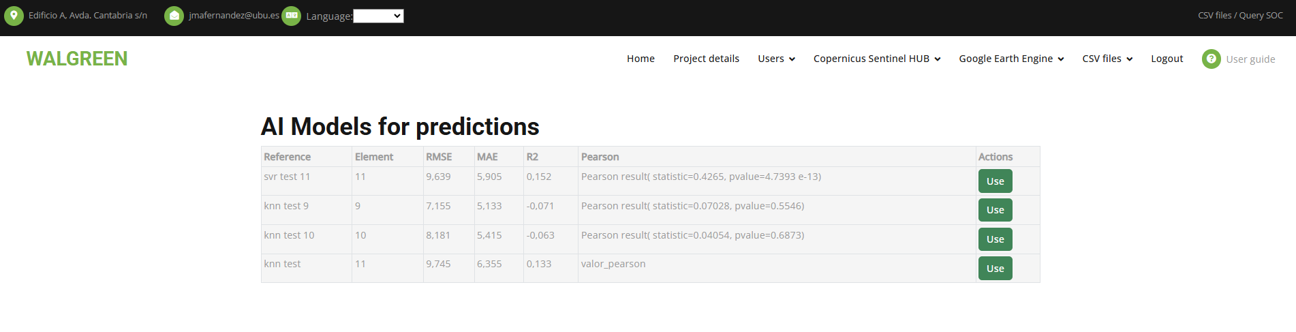Expand Google Earth Engine menu

coord(1011,59)
